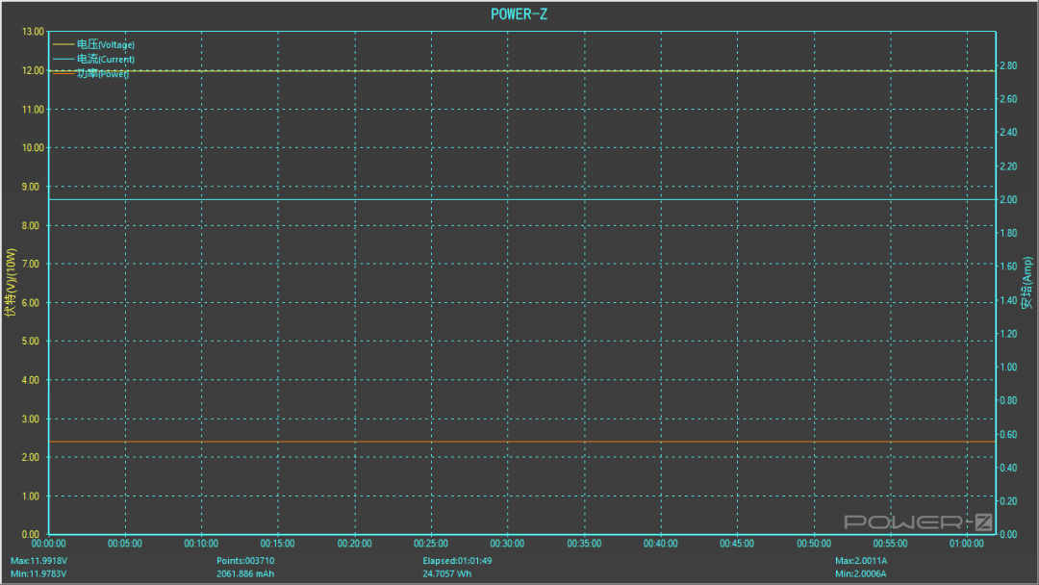The width and height of the screenshot is (1039, 585).
Task: Click the Elapsed:01:01:49 readout
Action: pyautogui.click(x=457, y=561)
